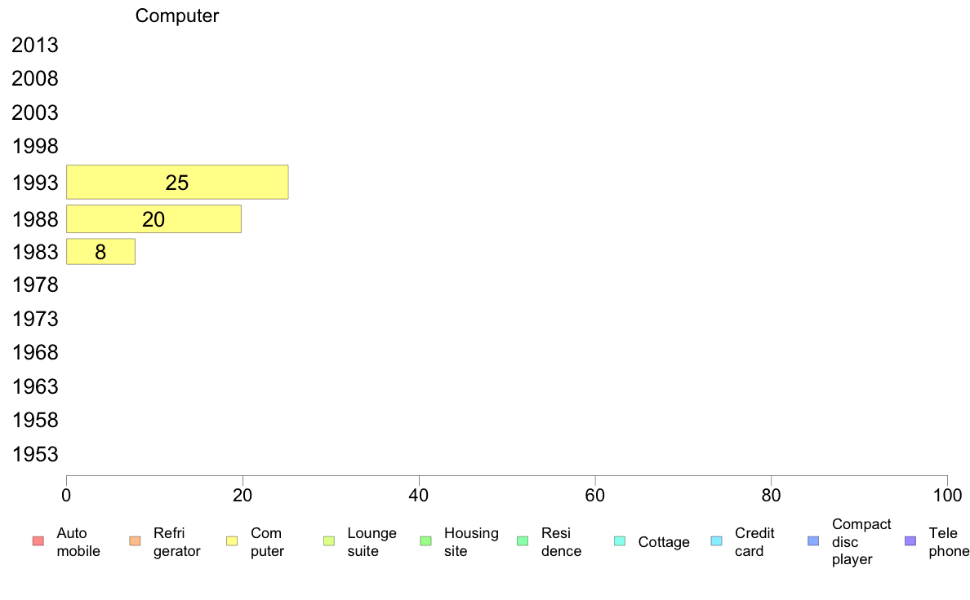Select the 1953 year axis label

35,454
